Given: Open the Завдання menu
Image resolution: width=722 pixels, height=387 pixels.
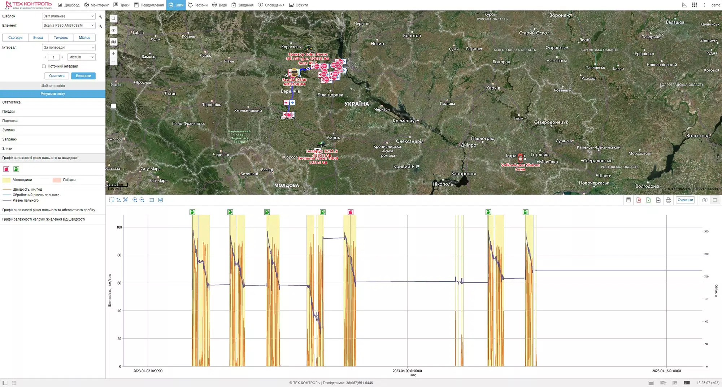Looking at the screenshot, I should 242,5.
